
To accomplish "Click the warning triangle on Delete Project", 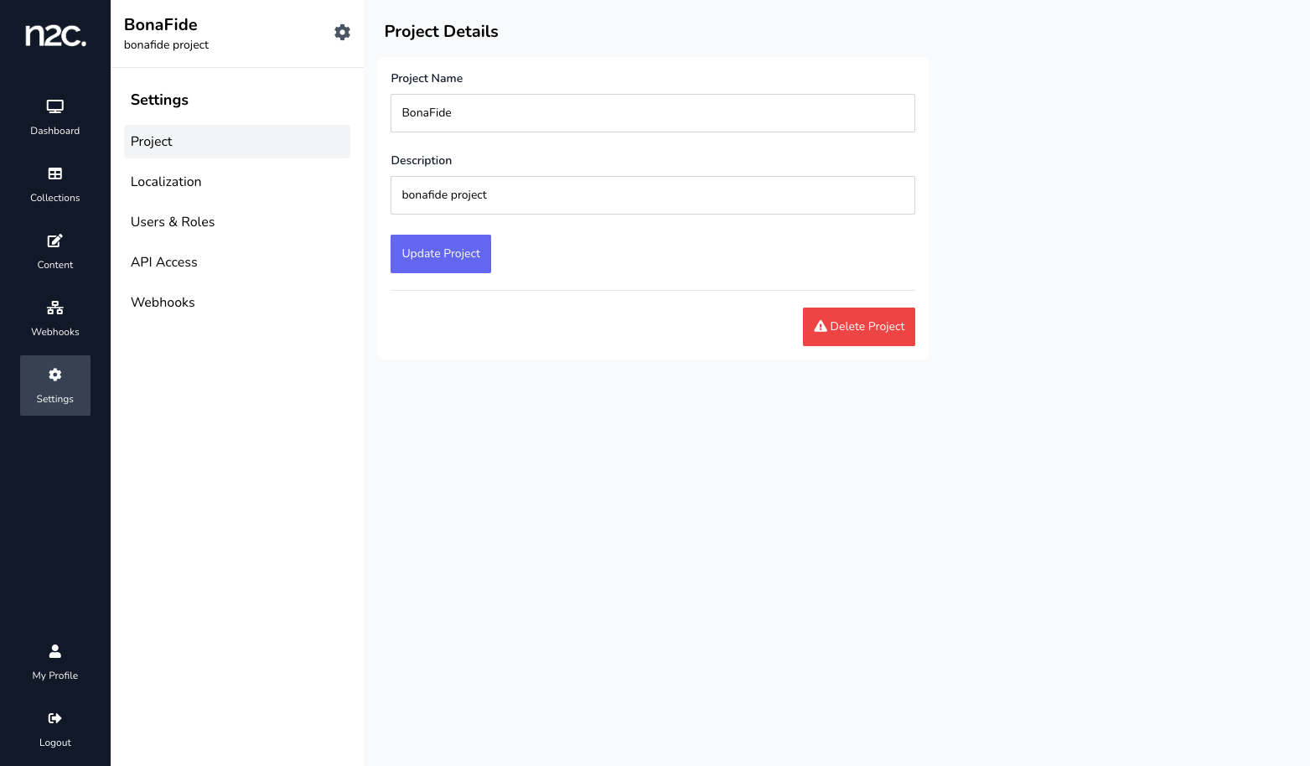I will click(x=821, y=327).
